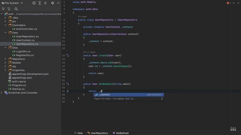Collapse the Data folder

click(x=5, y=33)
